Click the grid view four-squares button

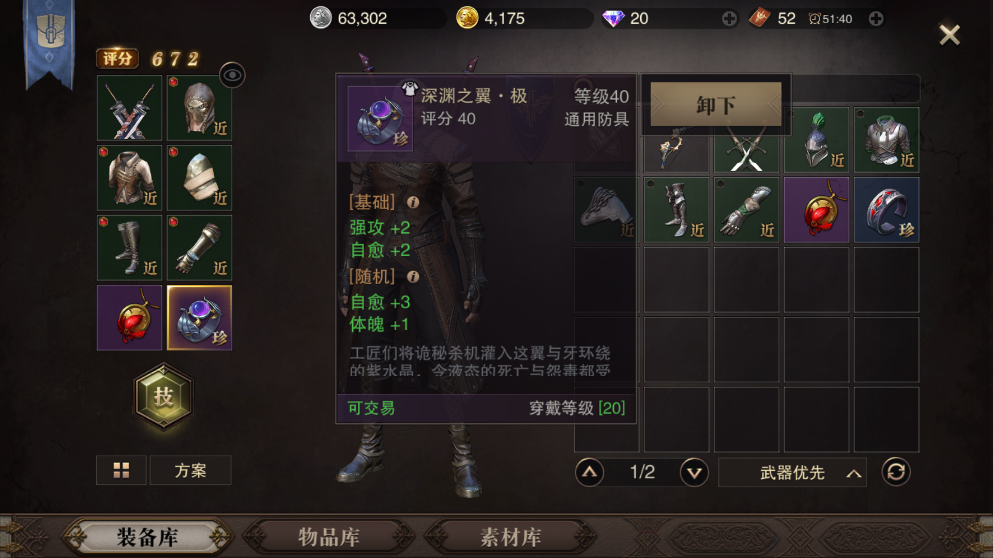[x=121, y=470]
